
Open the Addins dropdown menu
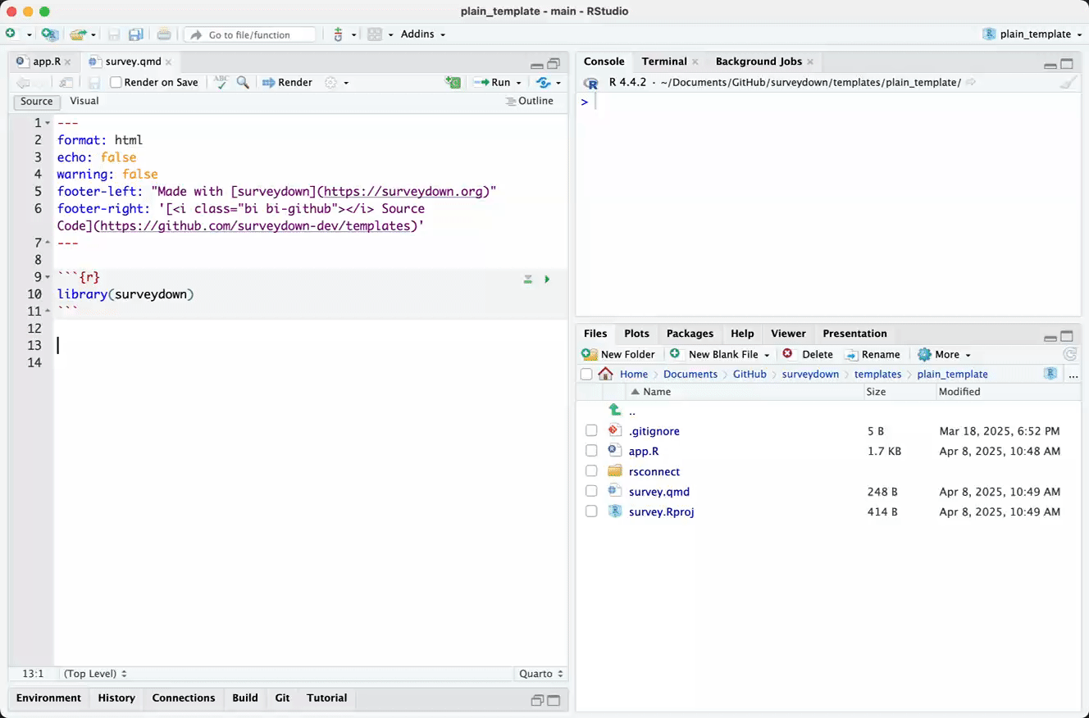tap(423, 34)
